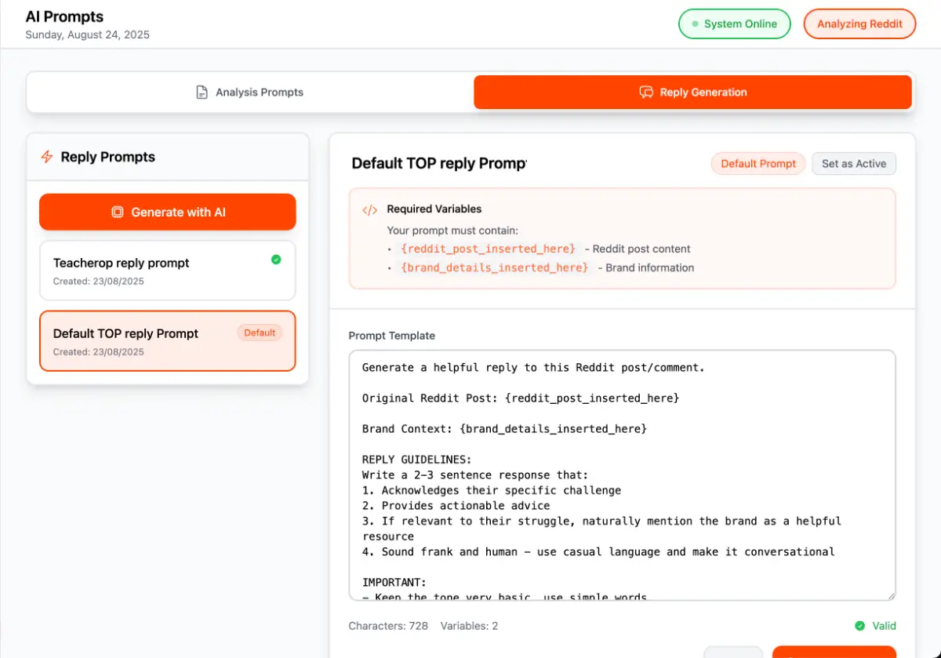Click the lightning bolt icon beside Reply Prompts
Image resolution: width=941 pixels, height=658 pixels.
47,157
